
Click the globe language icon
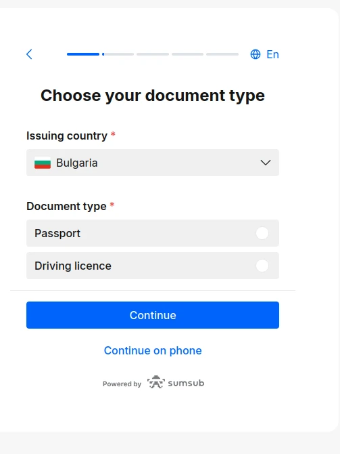(256, 54)
